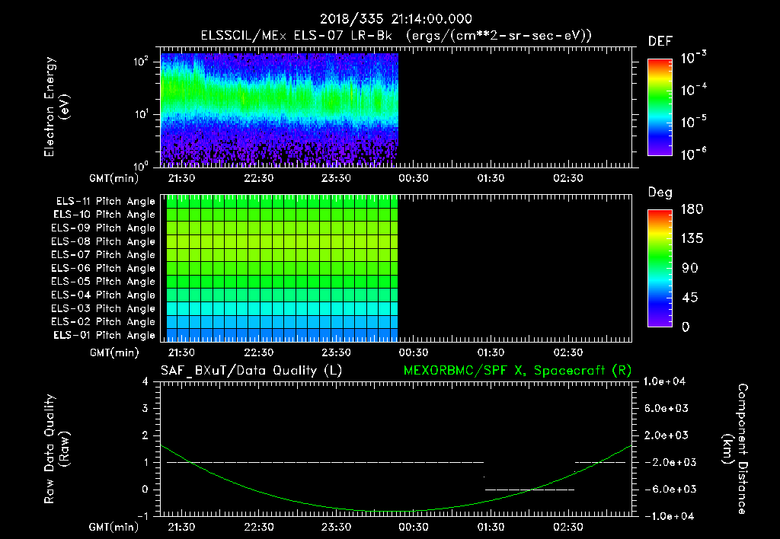Choose the ELS-04 Pitch Angle row label

coord(102,295)
